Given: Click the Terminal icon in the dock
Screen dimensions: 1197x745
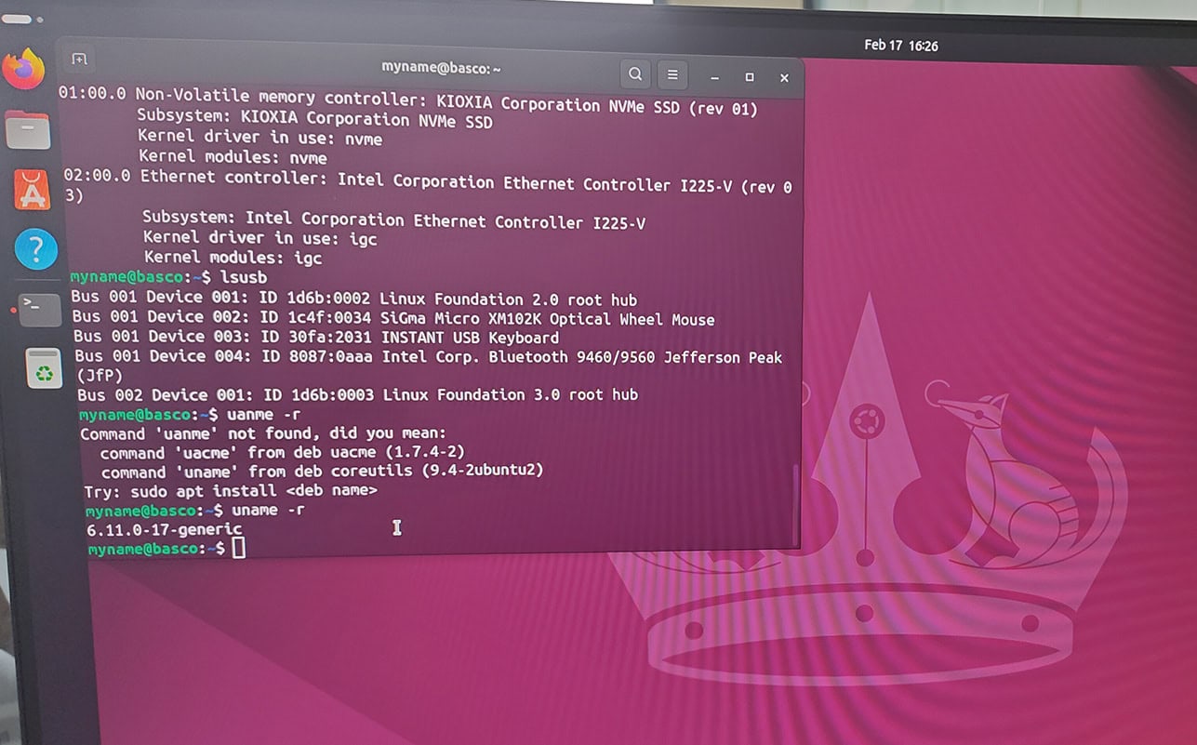Looking at the screenshot, I should (40, 308).
